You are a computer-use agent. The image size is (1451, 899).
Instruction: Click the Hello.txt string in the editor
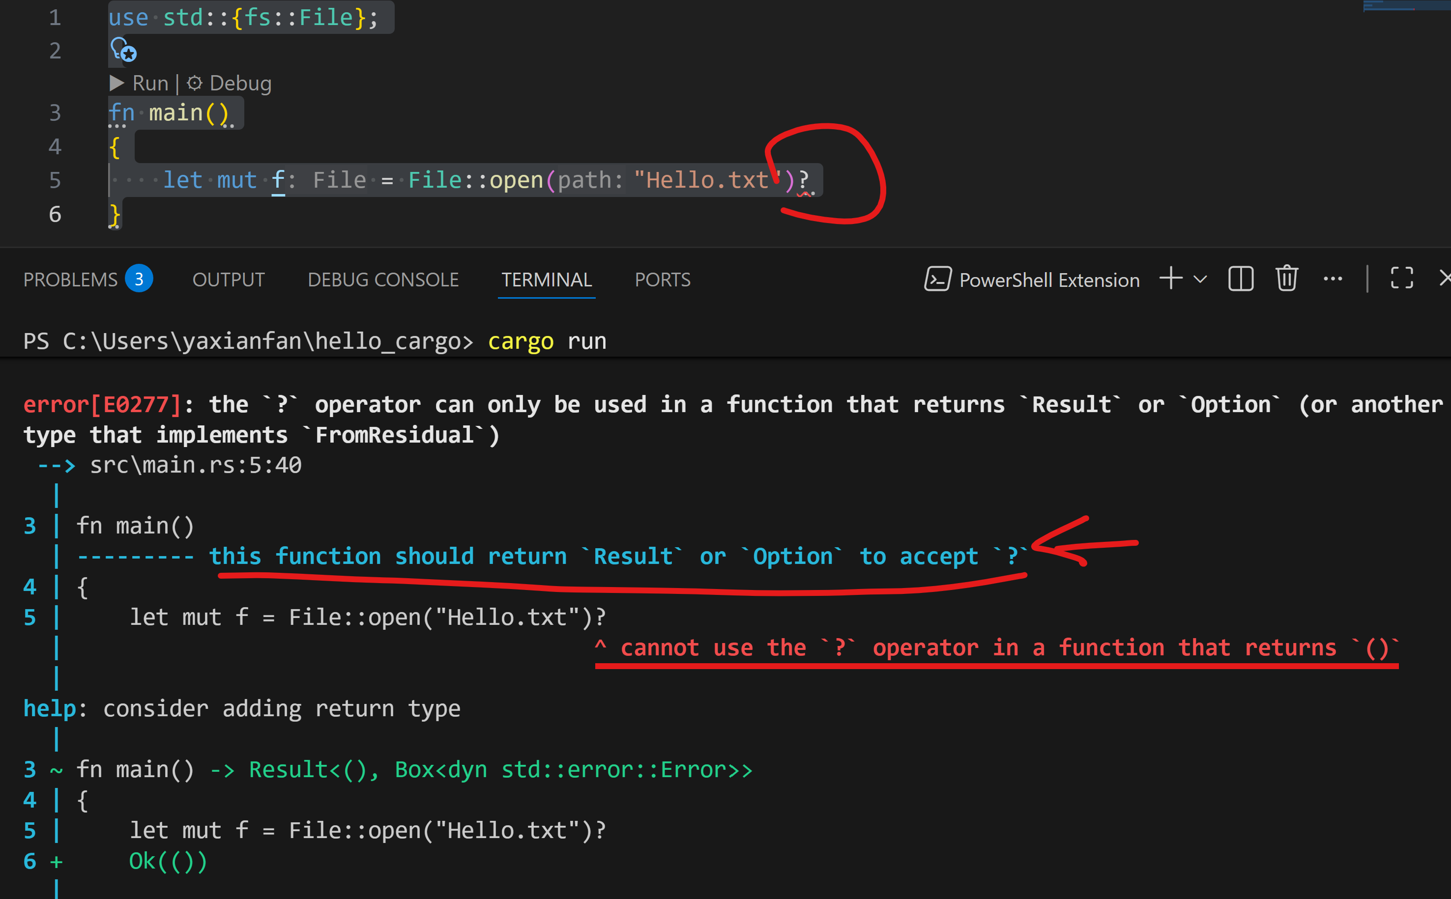707,180
